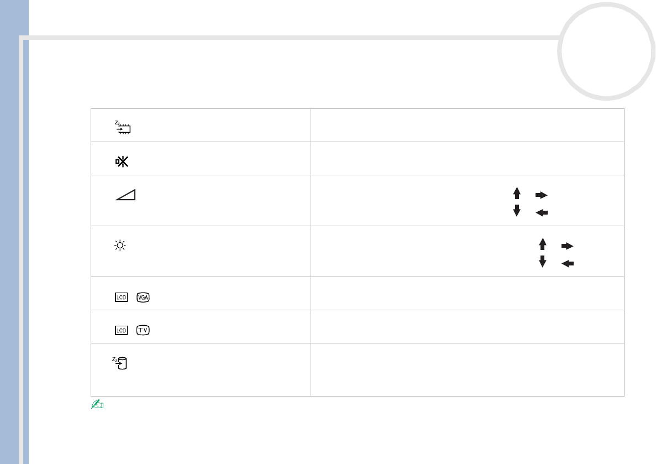The image size is (656, 464).
Task: Click the hibernate disk sleep icon
Action: point(121,363)
